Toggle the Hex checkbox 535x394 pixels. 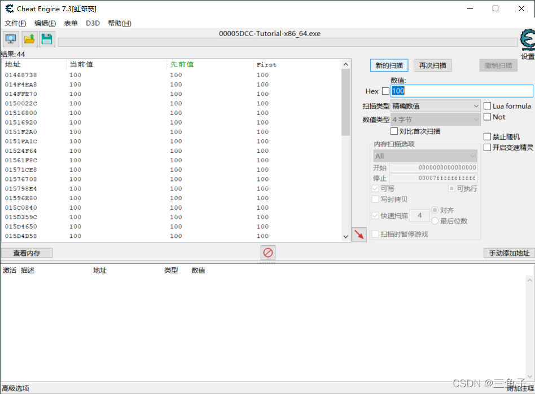tap(385, 91)
